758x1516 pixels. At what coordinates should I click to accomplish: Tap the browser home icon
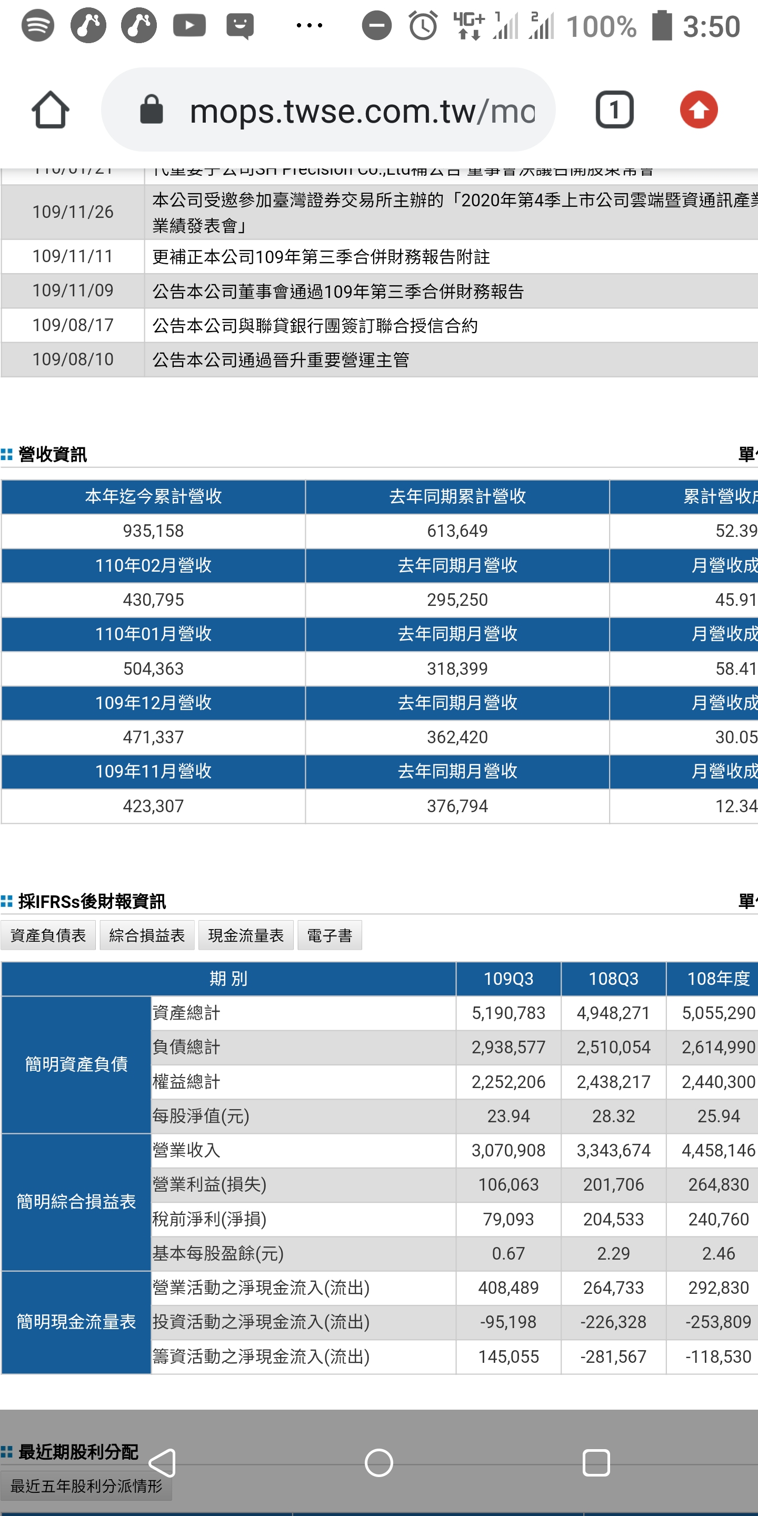click(x=50, y=110)
